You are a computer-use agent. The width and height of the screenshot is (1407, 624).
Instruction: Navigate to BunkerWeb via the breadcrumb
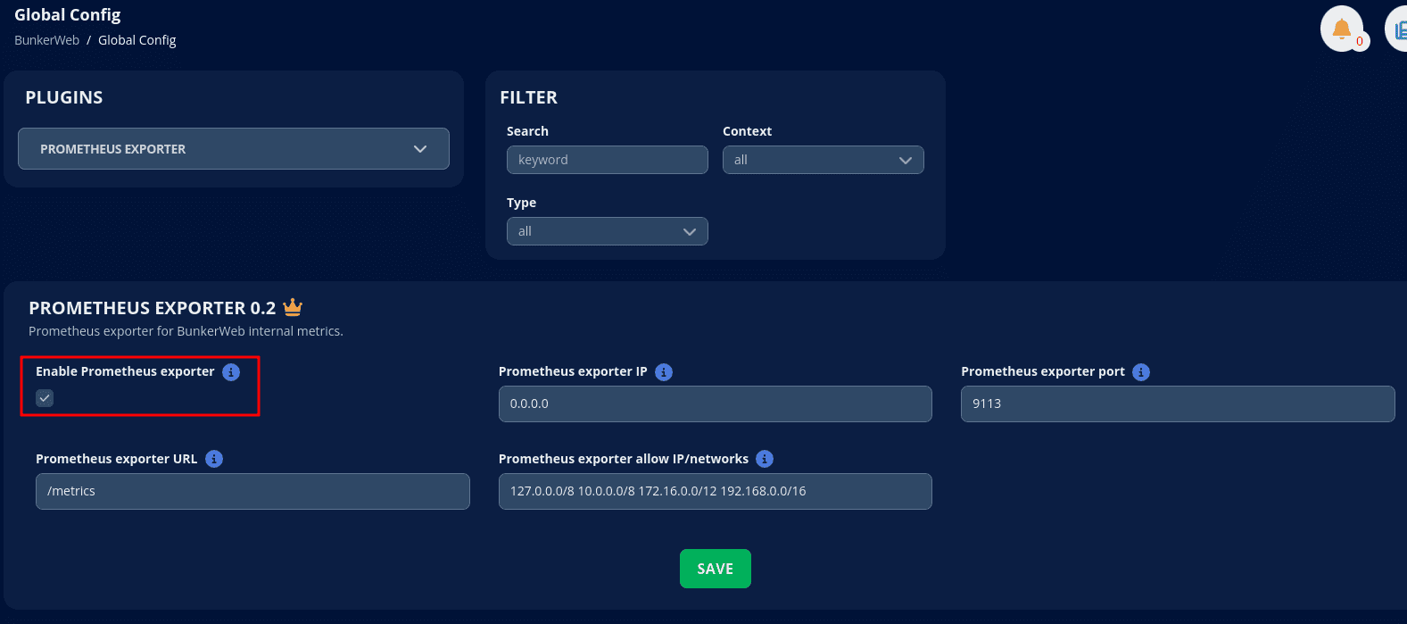(46, 40)
